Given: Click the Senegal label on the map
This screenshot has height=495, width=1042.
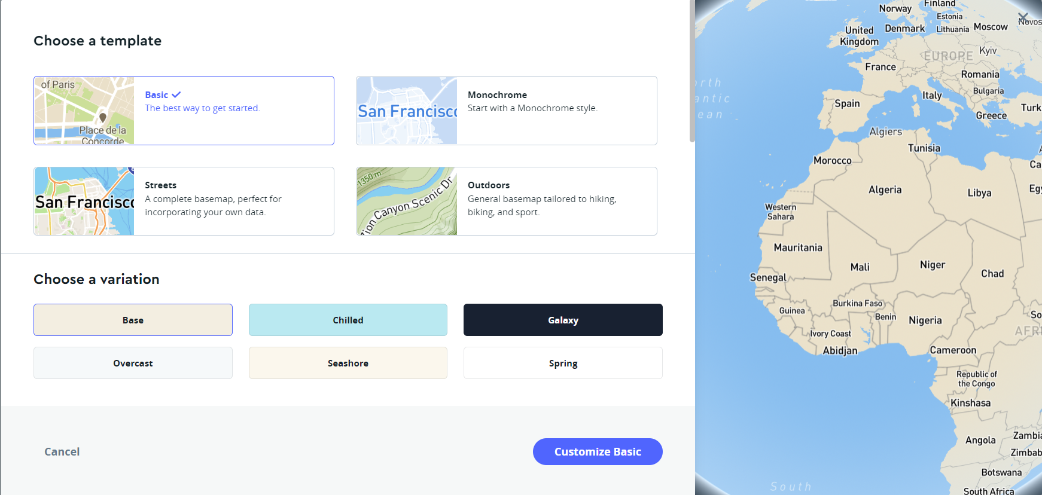Looking at the screenshot, I should pyautogui.click(x=768, y=277).
